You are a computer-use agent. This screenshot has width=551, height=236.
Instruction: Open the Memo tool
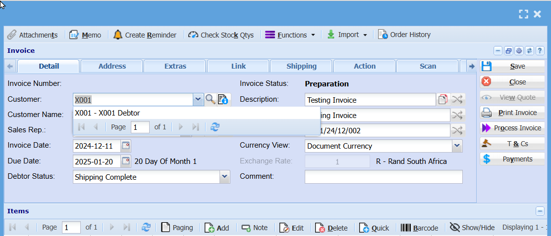(85, 35)
